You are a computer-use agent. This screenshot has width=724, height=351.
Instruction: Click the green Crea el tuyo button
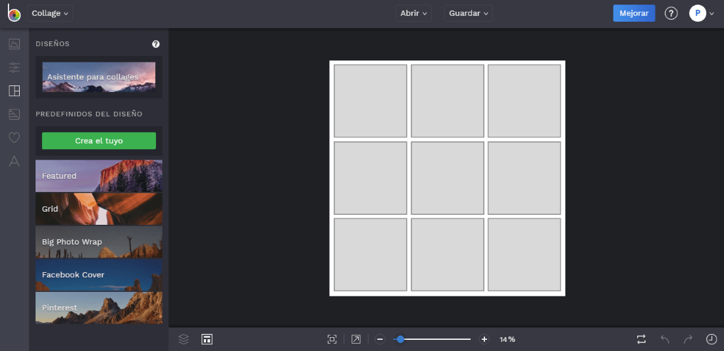[99, 141]
